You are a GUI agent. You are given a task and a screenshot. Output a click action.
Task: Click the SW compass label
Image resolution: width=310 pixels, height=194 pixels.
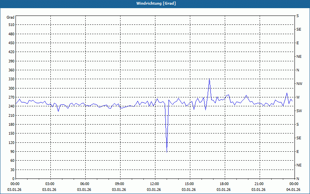299,111
